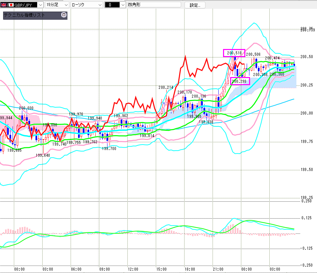Open the GBP/JPY currency pair dropdown
Screen dimensions: 317x273
pos(40,5)
